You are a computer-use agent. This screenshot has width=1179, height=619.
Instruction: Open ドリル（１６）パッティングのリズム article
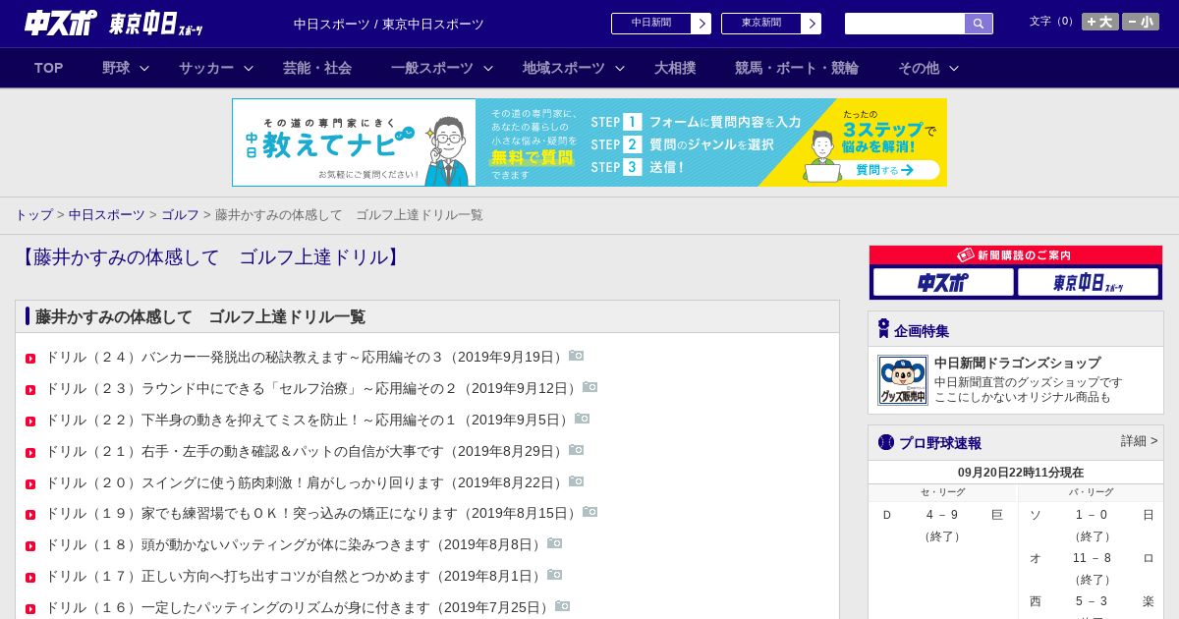pos(299,607)
